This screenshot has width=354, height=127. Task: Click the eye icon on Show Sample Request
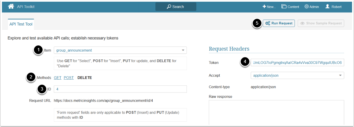point(303,23)
